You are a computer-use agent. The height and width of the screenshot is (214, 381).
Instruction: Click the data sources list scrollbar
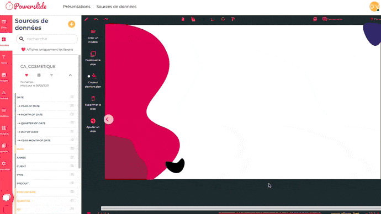[x=79, y=111]
